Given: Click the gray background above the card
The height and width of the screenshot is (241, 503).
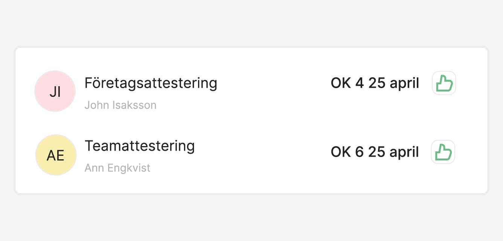Looking at the screenshot, I should pos(251,23).
